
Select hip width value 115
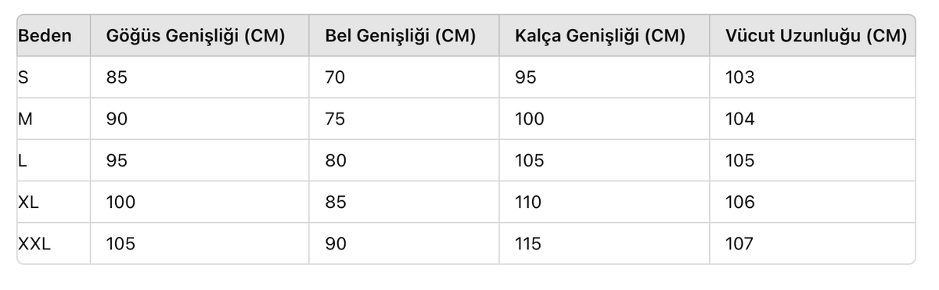(x=528, y=244)
